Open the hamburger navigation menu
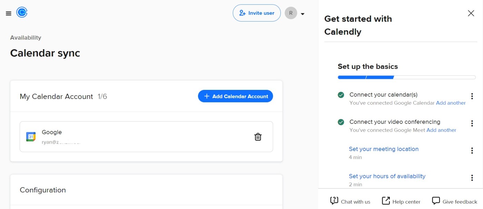This screenshot has height=209, width=483. point(9,13)
